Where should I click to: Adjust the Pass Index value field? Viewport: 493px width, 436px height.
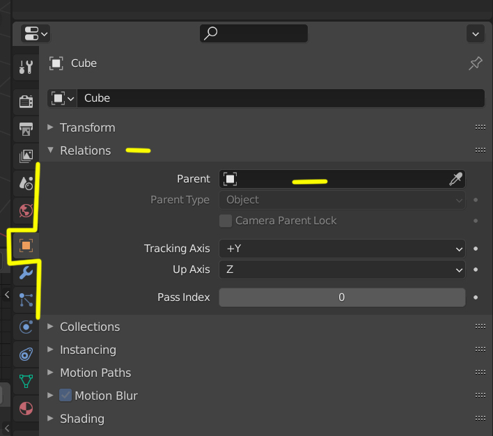(342, 297)
